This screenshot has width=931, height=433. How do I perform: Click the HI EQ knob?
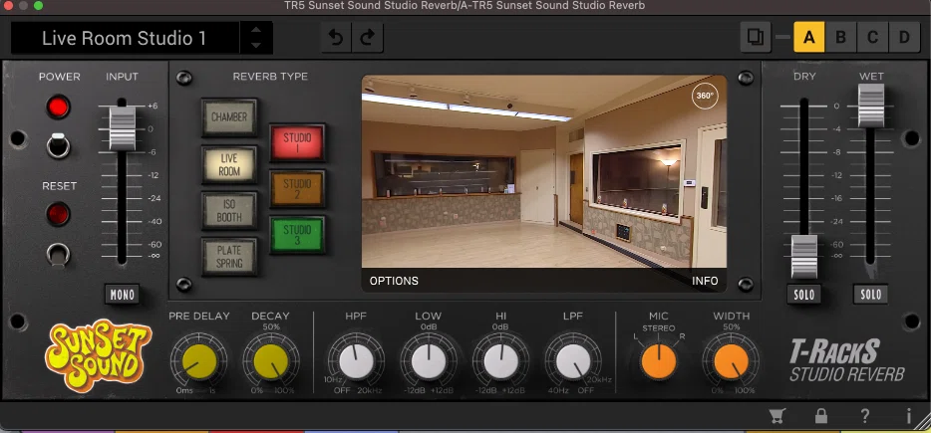501,361
